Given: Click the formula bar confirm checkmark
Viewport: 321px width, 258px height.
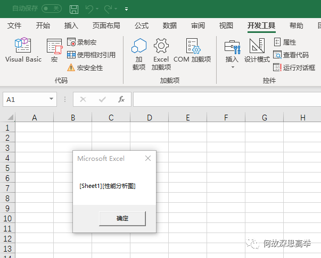Looking at the screenshot, I should coord(102,99).
